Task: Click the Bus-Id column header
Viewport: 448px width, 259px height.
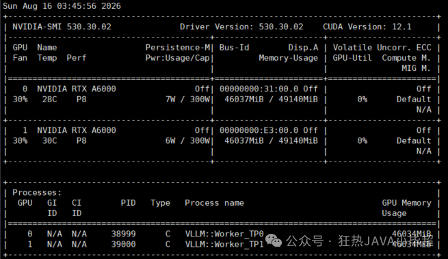Action: coord(234,48)
